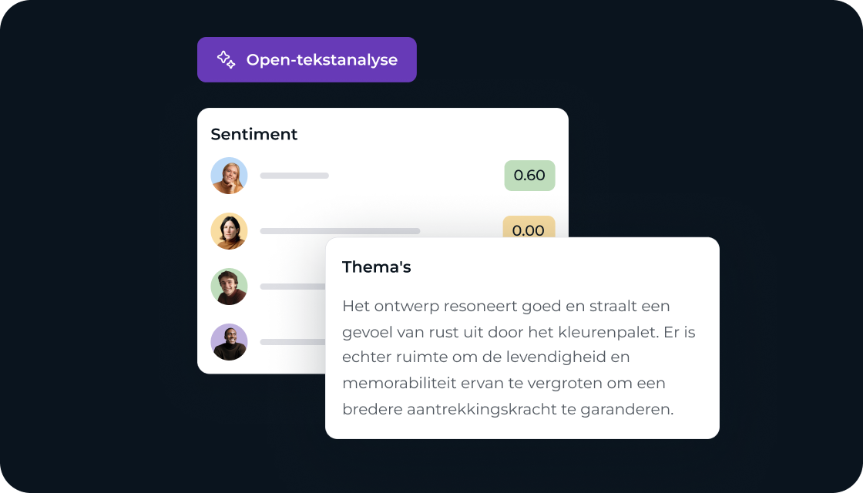Click the grey bar beside the fourth avatar
Viewport: 863px width, 493px height.
293,342
